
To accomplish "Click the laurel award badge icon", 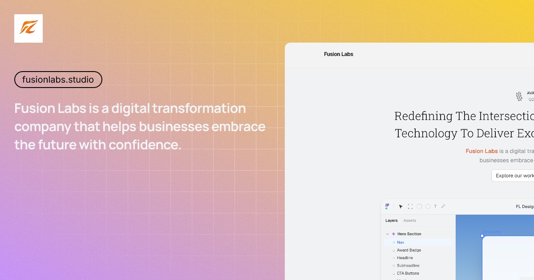I will 519,96.
